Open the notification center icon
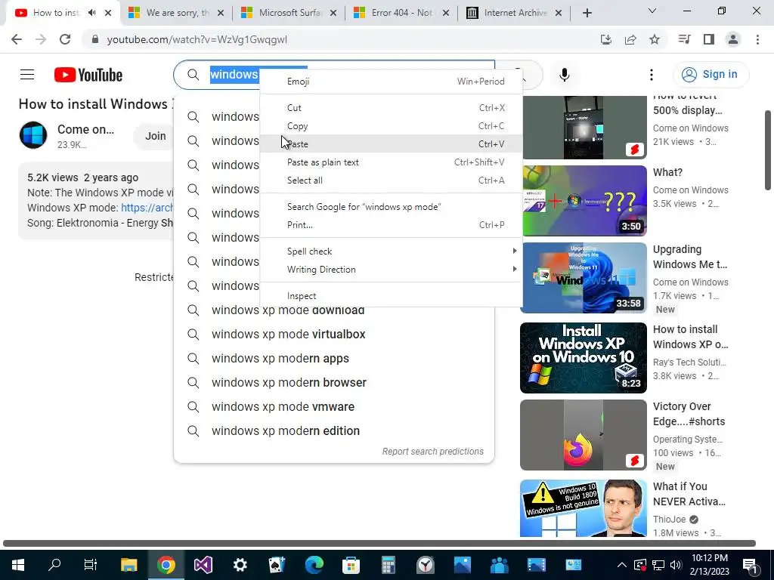The image size is (774, 580). click(750, 565)
